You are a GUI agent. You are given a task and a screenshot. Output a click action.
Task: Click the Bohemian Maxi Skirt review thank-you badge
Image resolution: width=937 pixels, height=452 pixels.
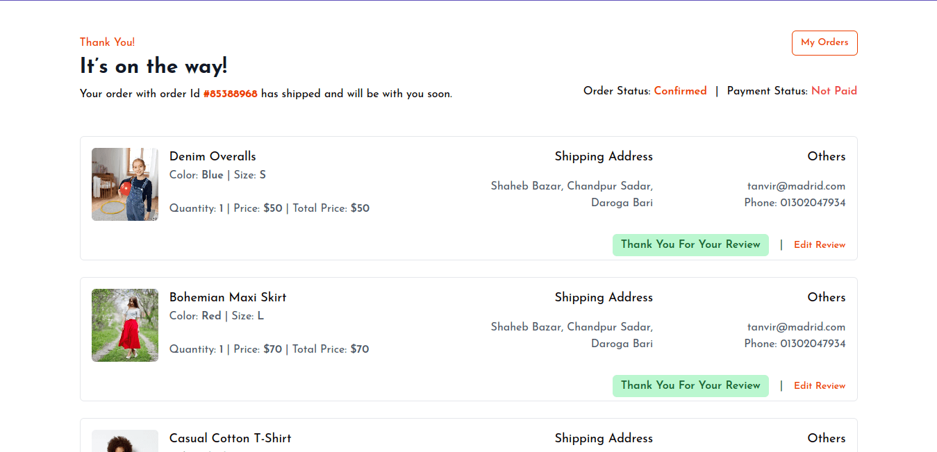click(x=690, y=385)
